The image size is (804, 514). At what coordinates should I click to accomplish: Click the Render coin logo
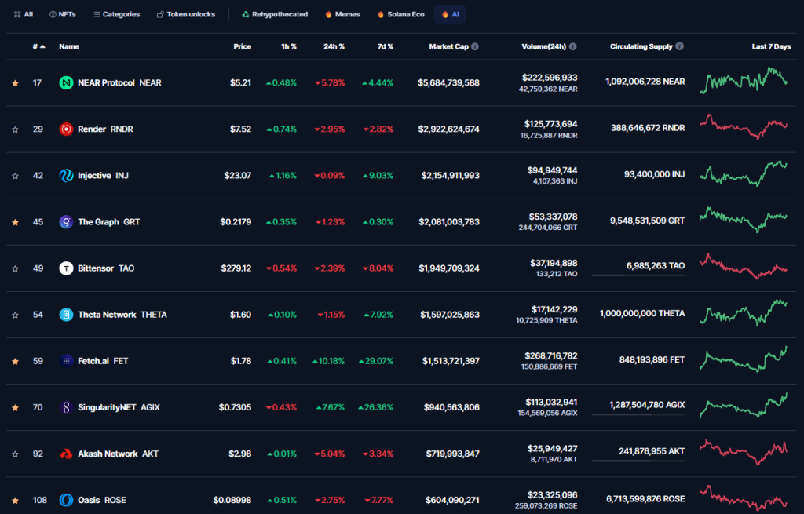[66, 129]
